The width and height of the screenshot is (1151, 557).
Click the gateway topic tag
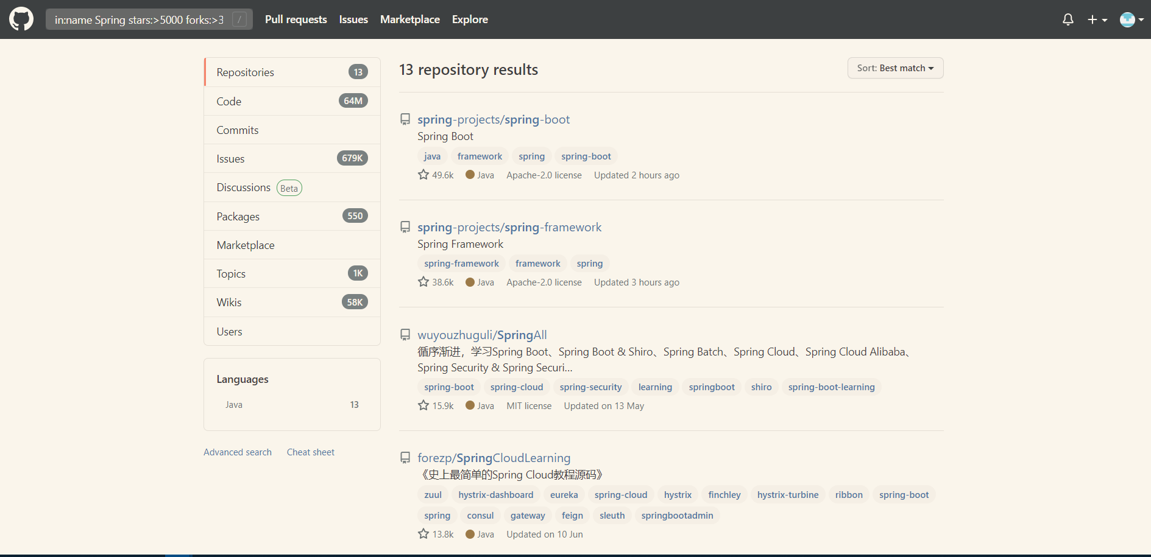tap(528, 516)
